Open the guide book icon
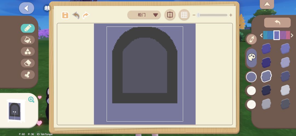296x136 pixels. (47, 8)
